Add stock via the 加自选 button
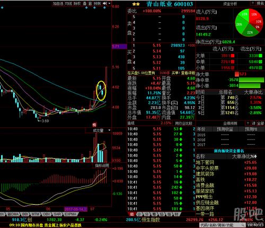This screenshot has width=265, height=228. point(58,4)
